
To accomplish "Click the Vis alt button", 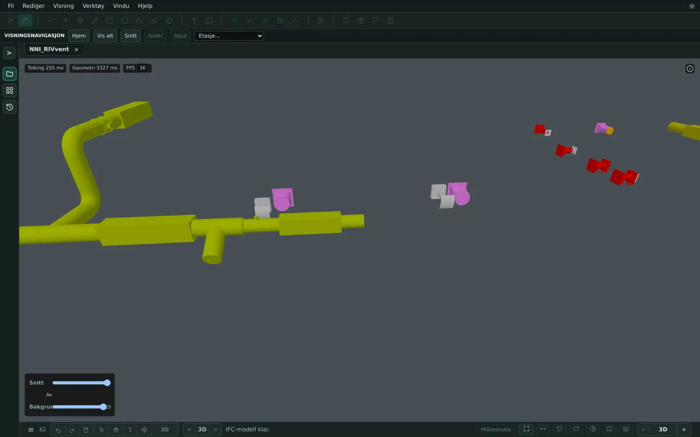I will coord(105,36).
